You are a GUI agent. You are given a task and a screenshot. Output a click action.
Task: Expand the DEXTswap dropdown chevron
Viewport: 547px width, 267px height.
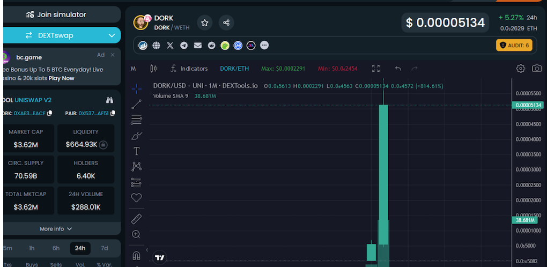(112, 35)
